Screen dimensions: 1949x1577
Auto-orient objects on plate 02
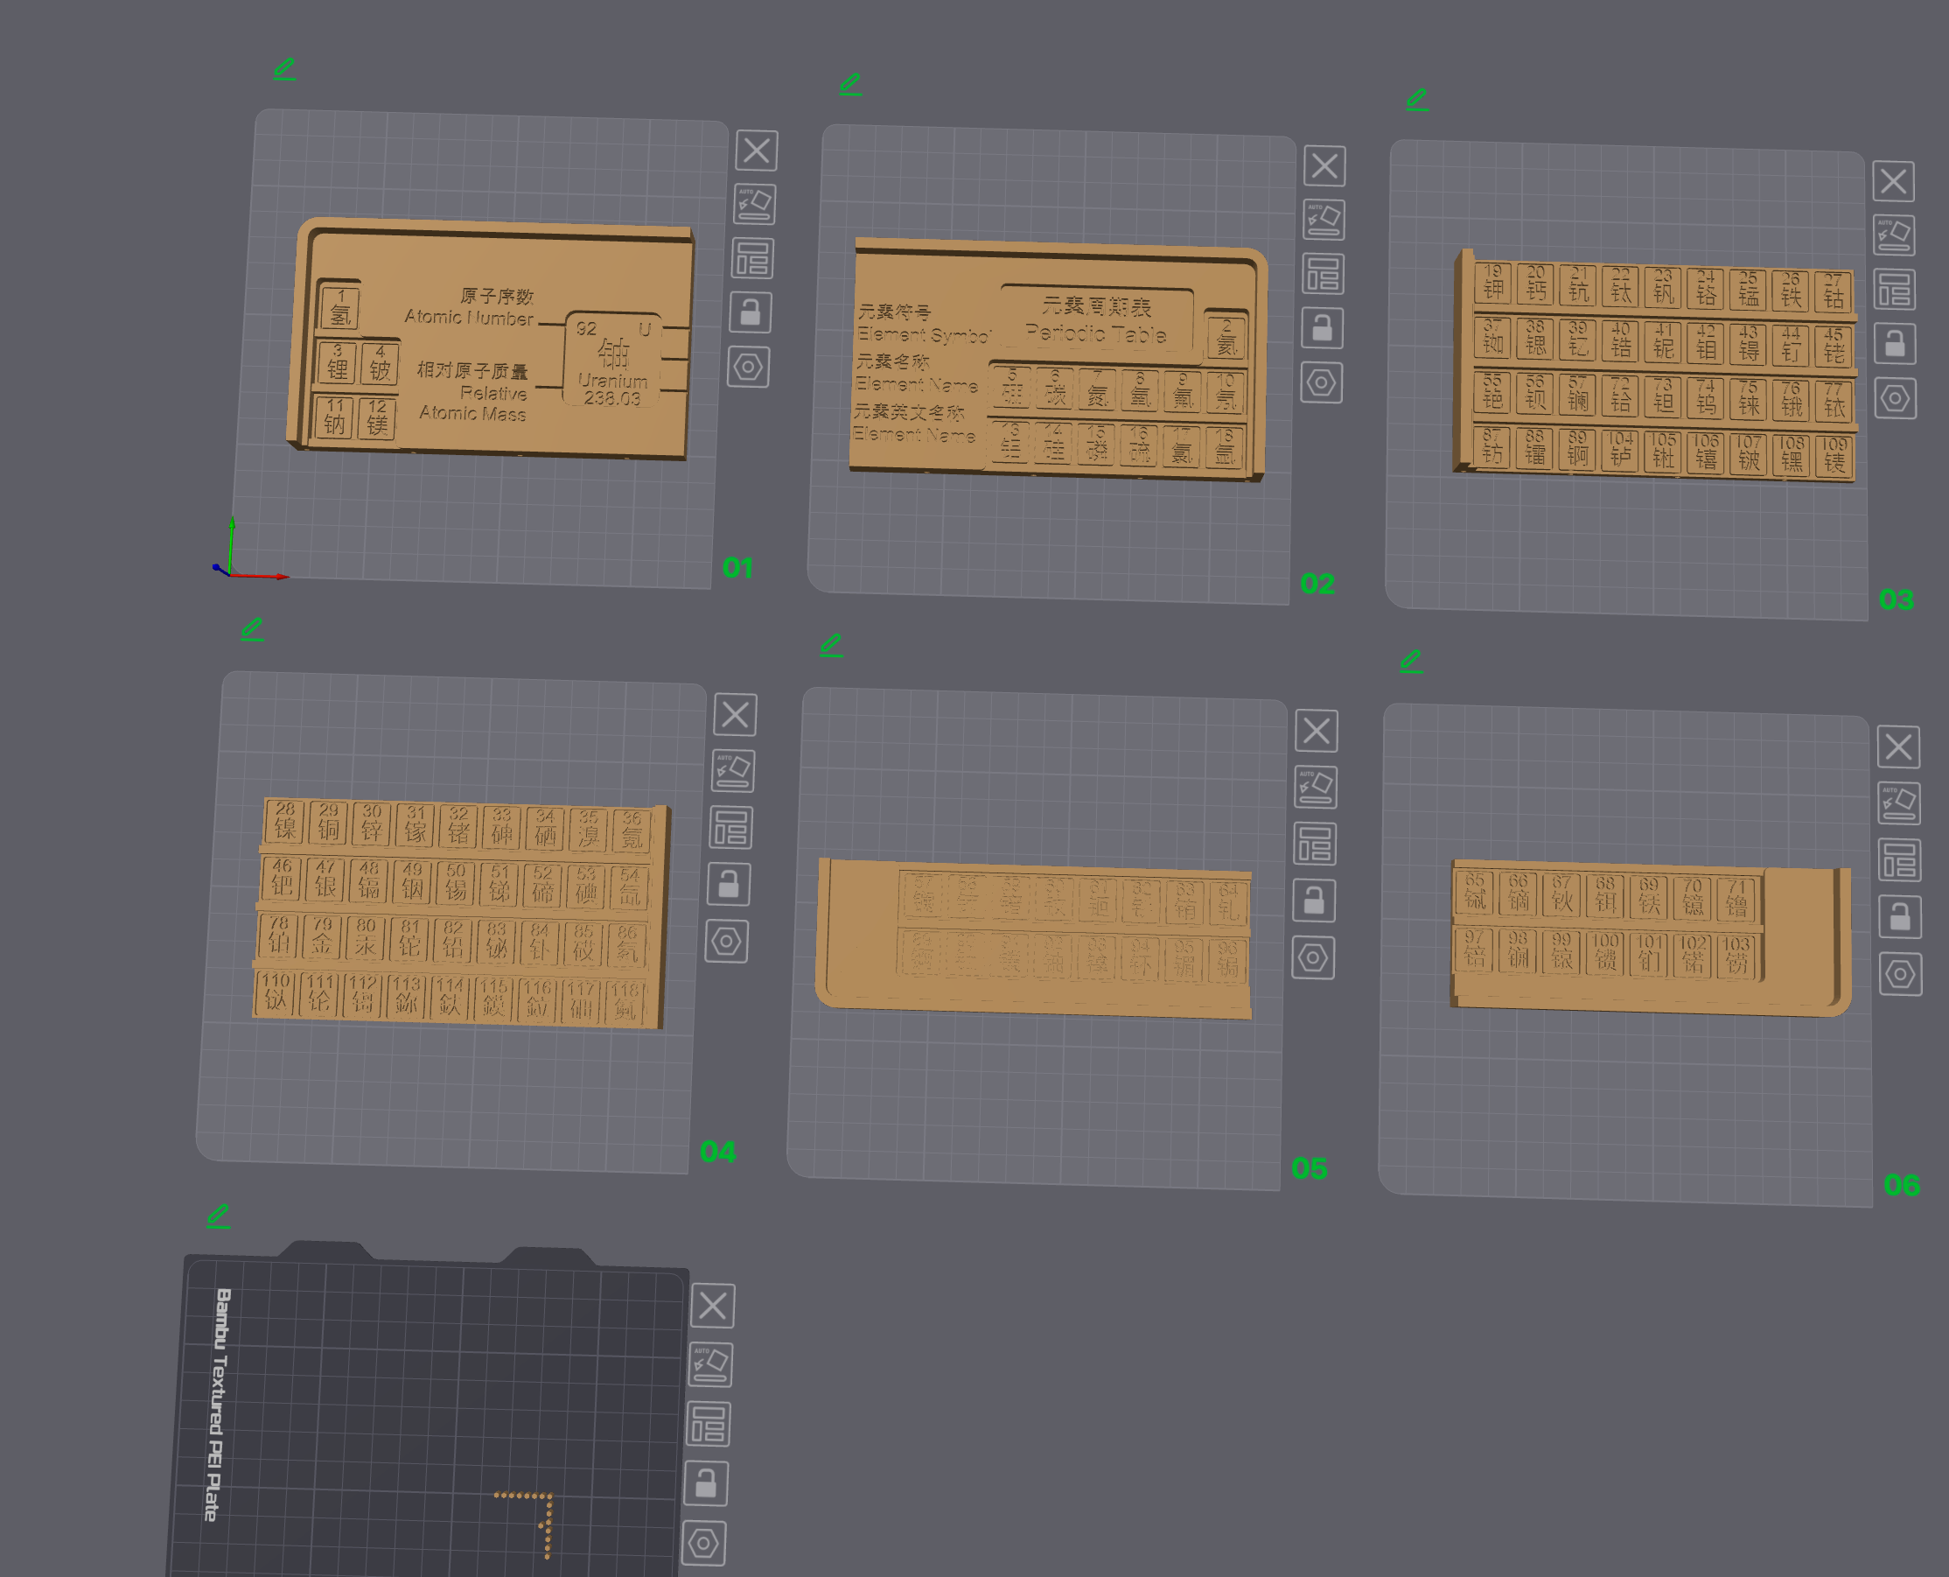[1324, 220]
